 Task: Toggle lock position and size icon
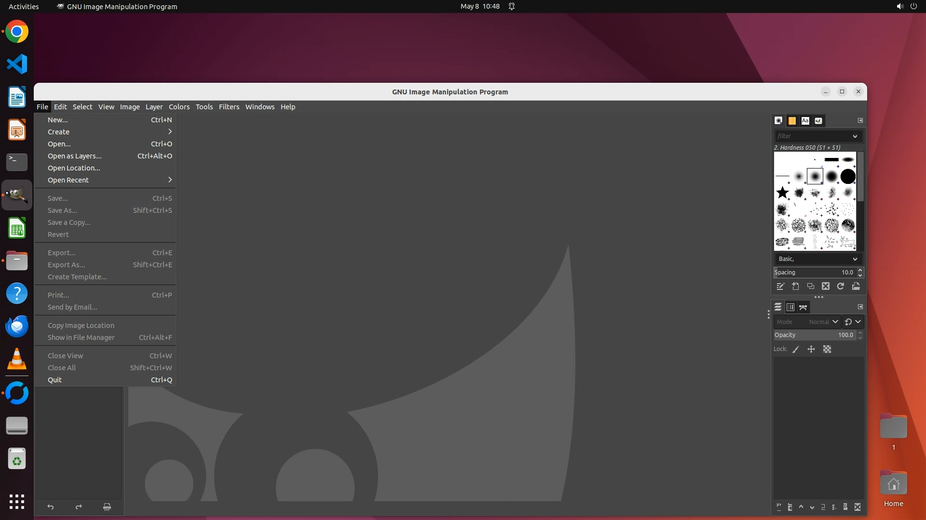tap(811, 350)
